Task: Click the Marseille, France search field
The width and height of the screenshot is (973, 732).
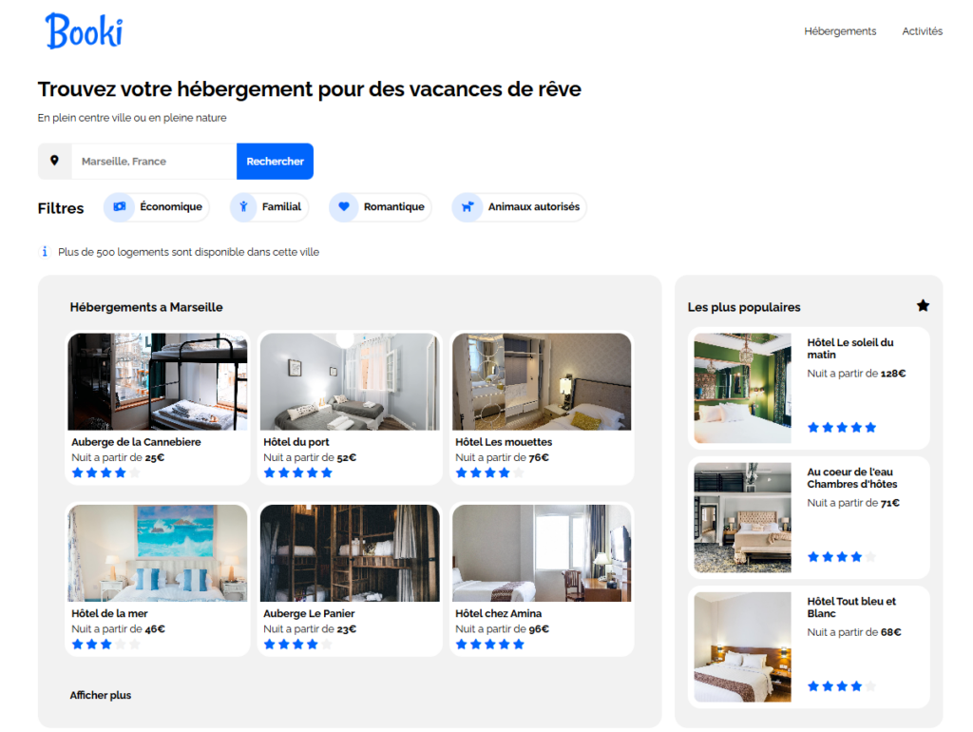Action: coord(154,162)
